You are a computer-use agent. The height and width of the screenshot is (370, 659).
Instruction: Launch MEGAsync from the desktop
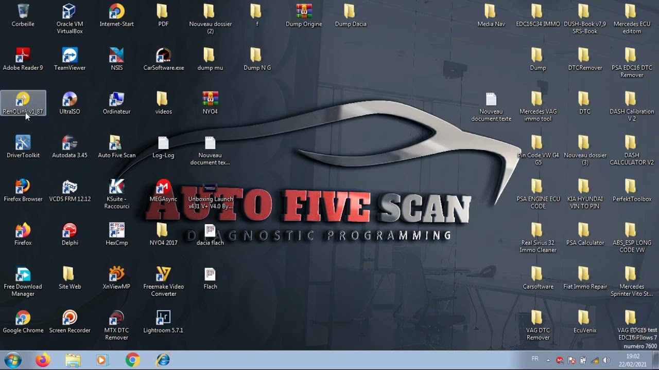point(163,190)
